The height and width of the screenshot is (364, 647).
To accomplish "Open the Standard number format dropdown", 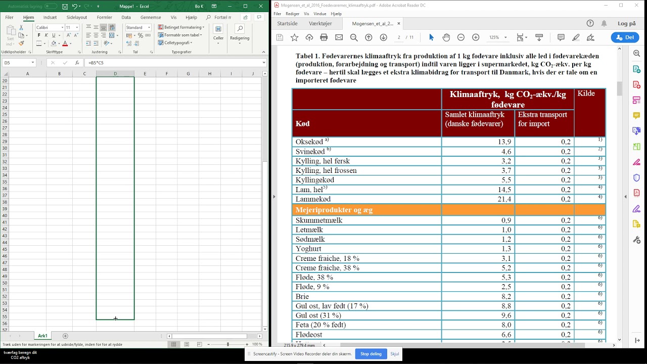I will pyautogui.click(x=149, y=27).
